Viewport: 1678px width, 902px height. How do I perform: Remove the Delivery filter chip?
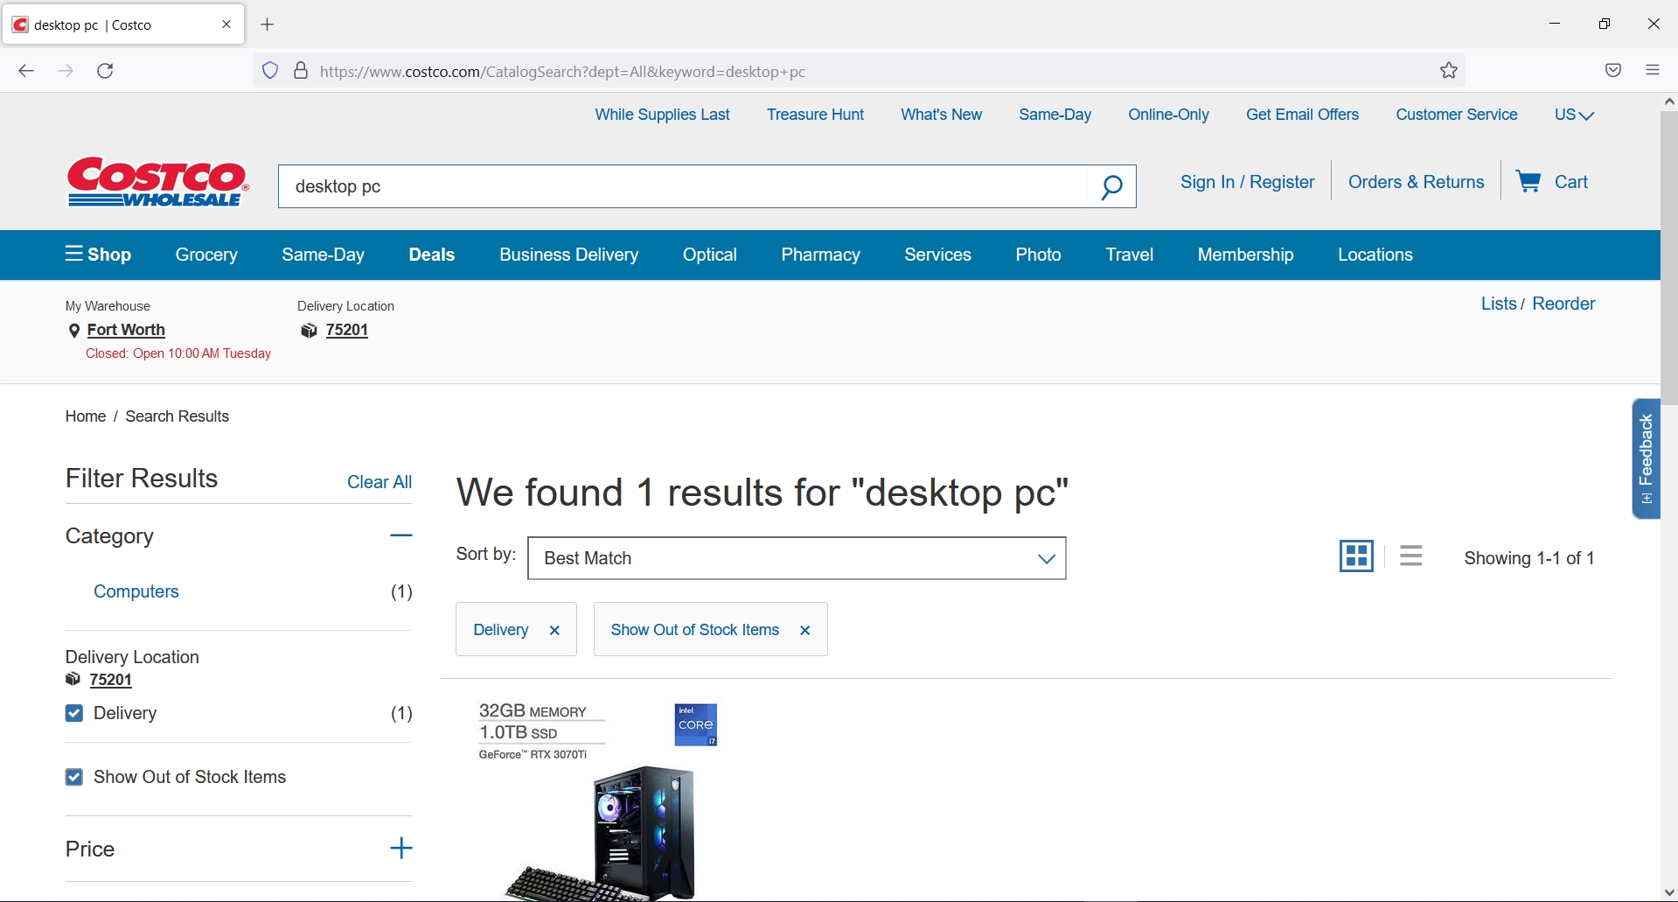554,630
